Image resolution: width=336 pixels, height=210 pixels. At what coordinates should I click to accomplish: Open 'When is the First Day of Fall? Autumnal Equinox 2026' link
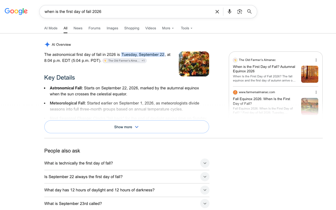(264, 69)
